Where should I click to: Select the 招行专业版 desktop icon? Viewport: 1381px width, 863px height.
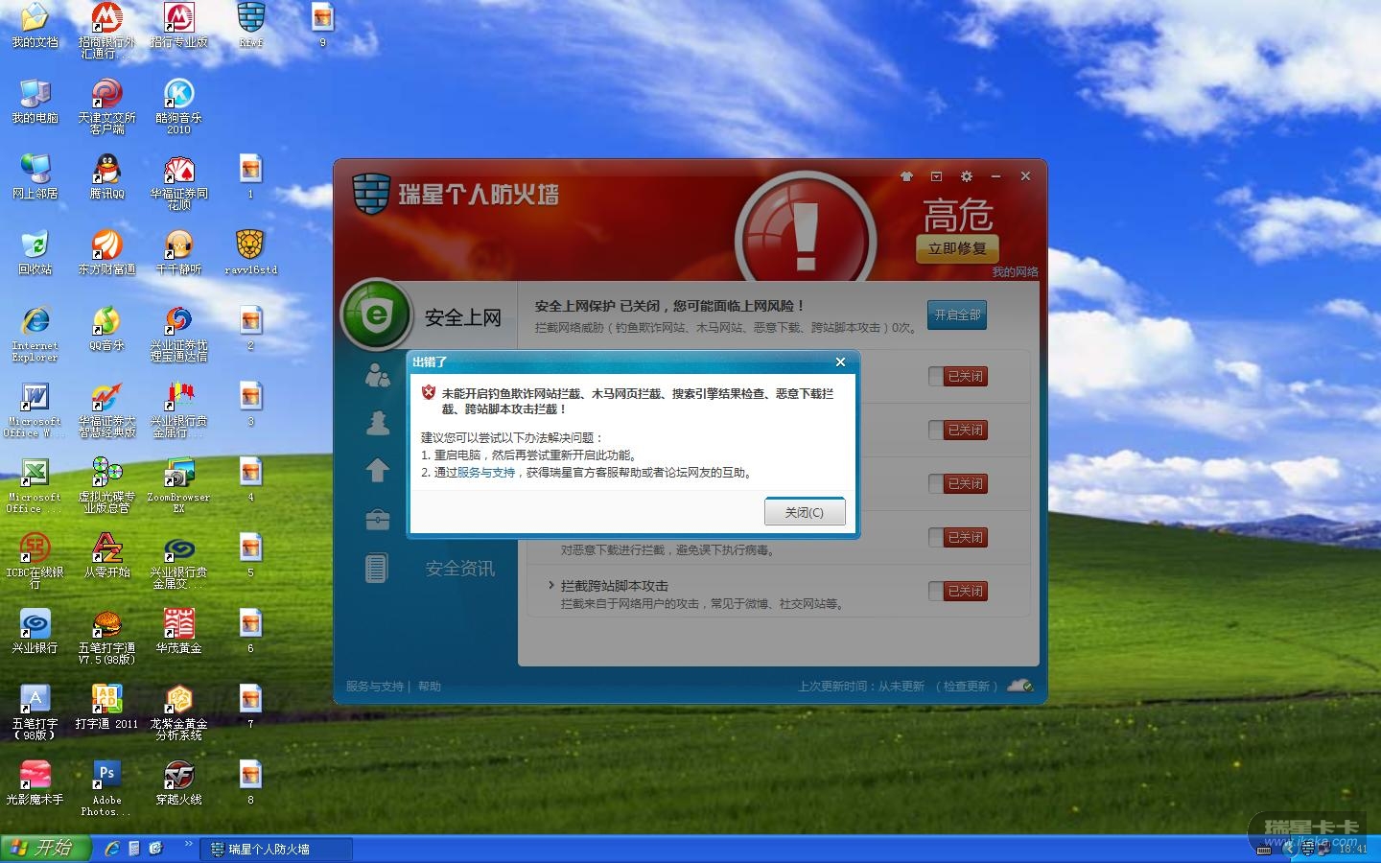click(x=178, y=26)
